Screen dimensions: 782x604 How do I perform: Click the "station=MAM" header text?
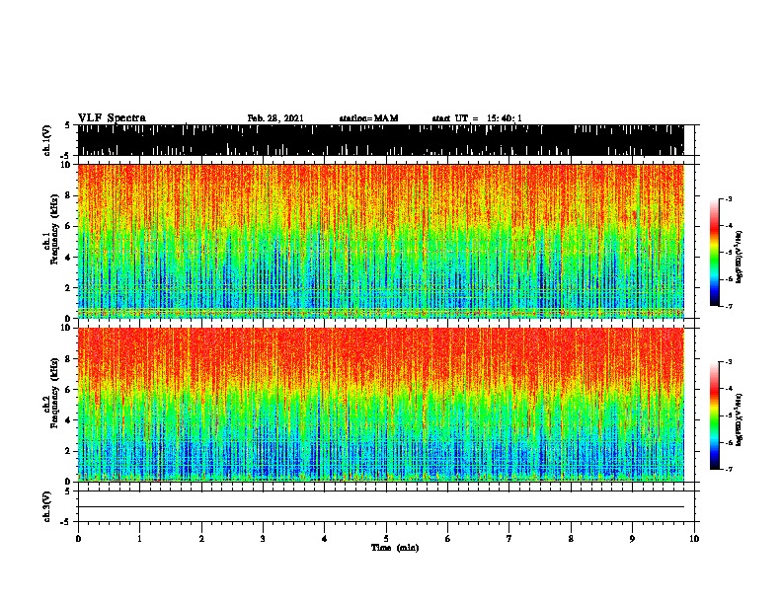pyautogui.click(x=368, y=118)
